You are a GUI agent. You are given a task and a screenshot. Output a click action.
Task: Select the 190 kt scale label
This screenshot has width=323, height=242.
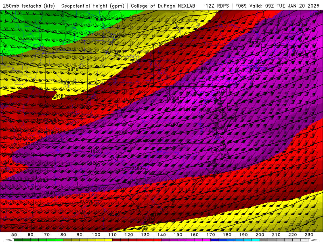(x=243, y=235)
